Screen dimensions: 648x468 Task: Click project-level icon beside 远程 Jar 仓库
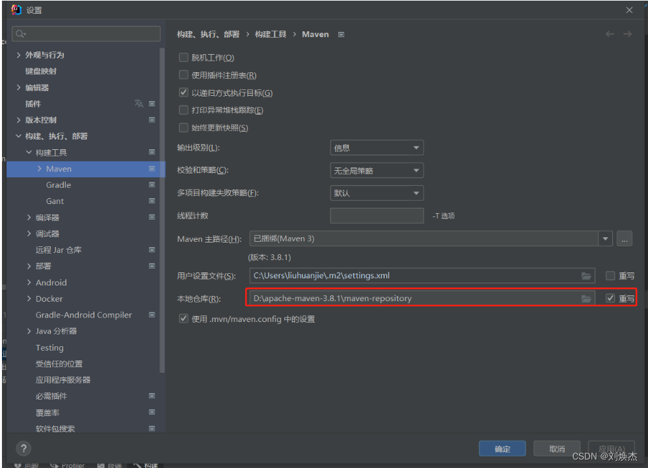coord(152,250)
